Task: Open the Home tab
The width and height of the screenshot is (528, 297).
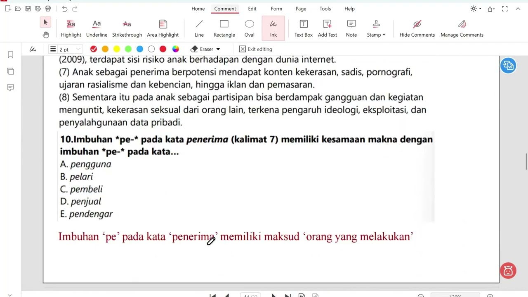Action: (x=198, y=9)
